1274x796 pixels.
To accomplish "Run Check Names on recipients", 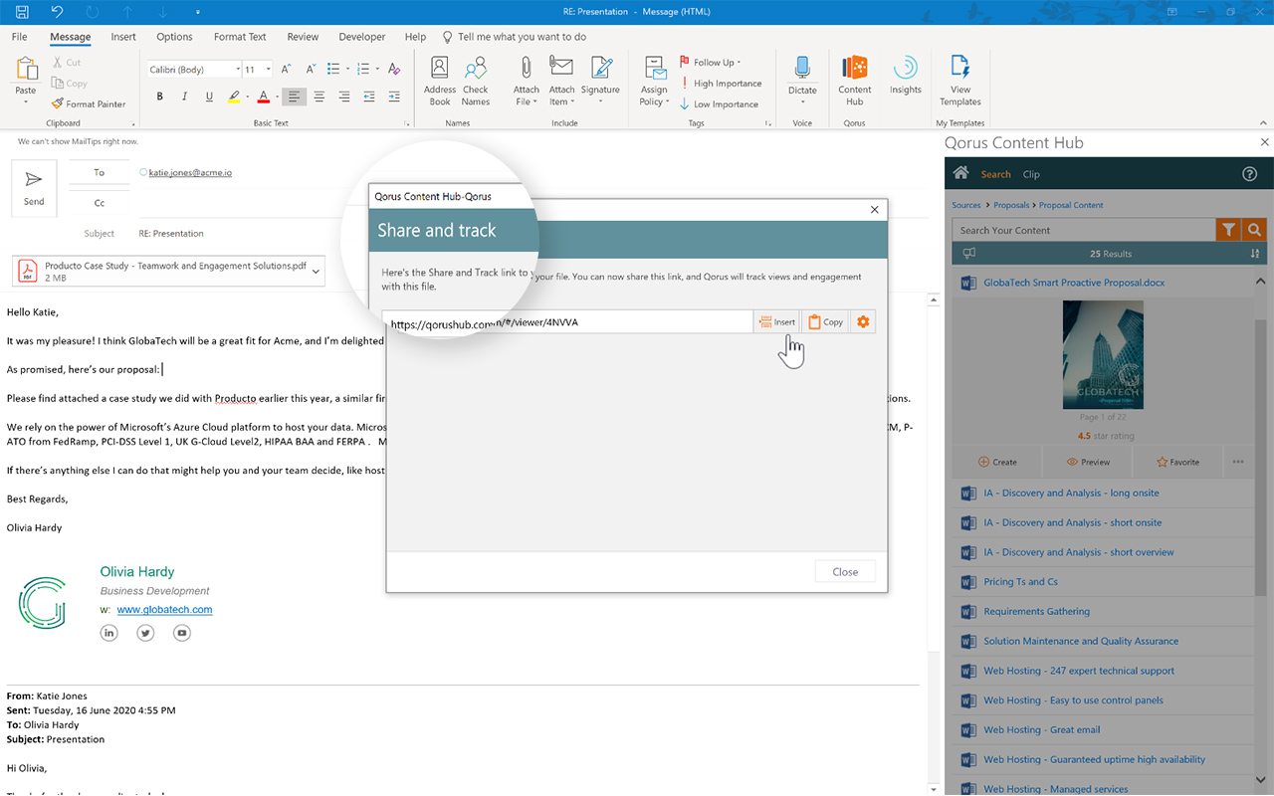I will click(x=476, y=81).
